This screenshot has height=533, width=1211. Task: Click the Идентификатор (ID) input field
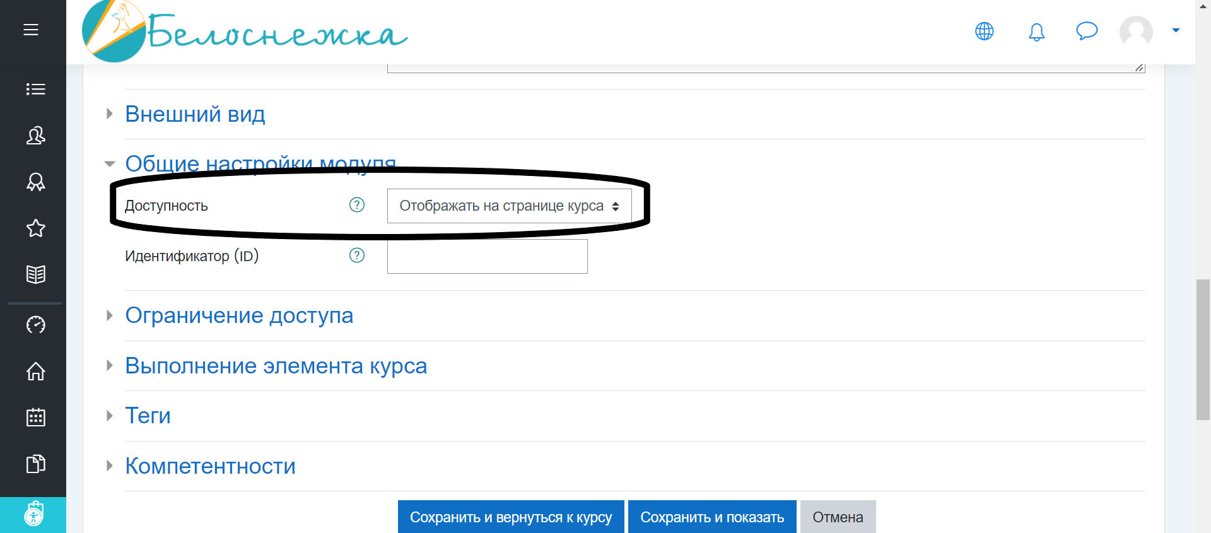(x=487, y=256)
